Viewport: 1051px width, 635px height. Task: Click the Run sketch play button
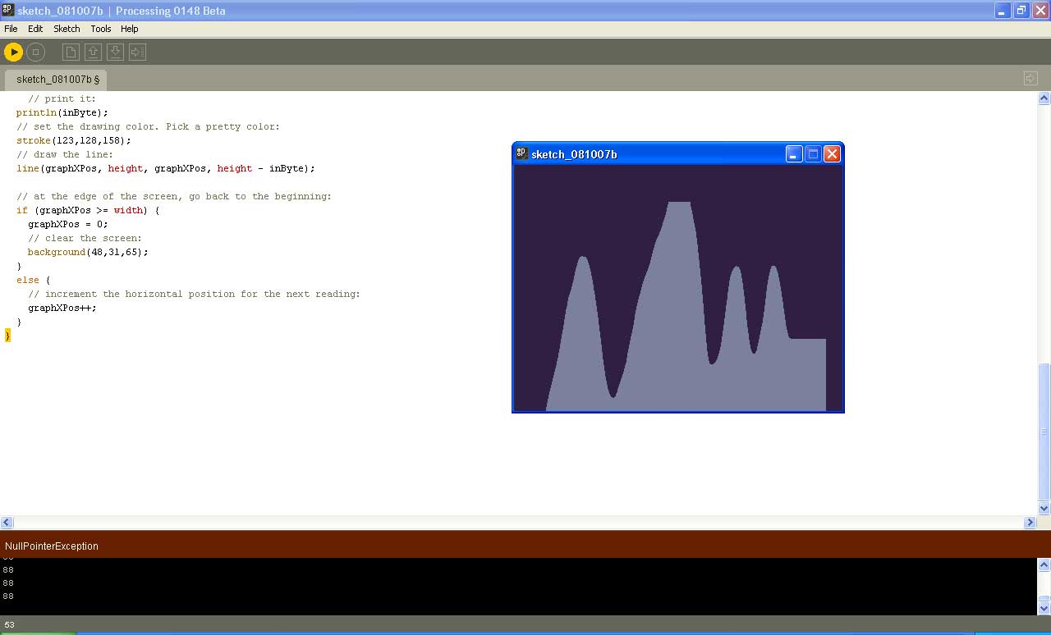[x=13, y=52]
